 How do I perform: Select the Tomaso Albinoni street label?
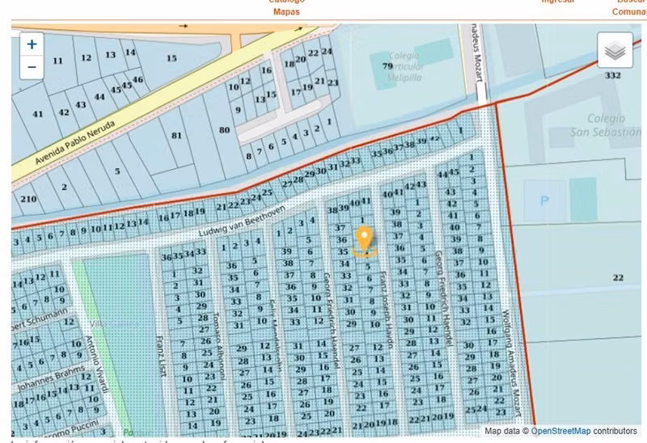point(219,346)
